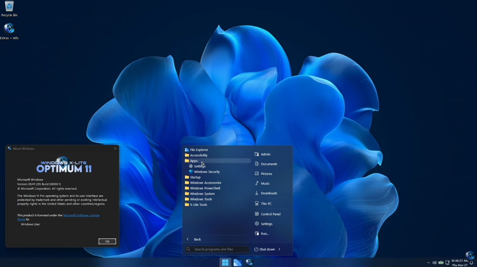Open File Explorer from the taskbar
Viewport: 477px width, 267px height.
click(237, 263)
